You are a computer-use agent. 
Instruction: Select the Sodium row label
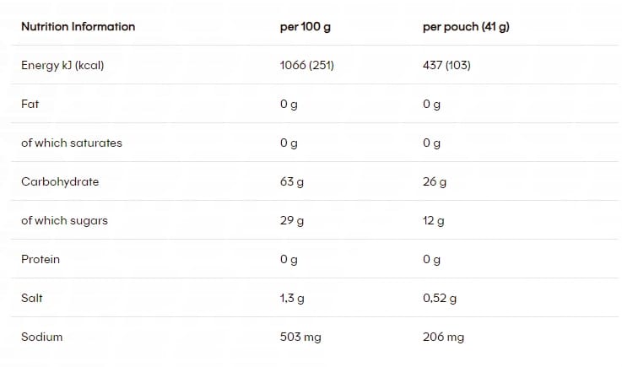click(x=42, y=337)
